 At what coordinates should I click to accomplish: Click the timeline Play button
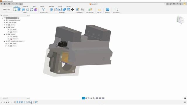(6, 102)
